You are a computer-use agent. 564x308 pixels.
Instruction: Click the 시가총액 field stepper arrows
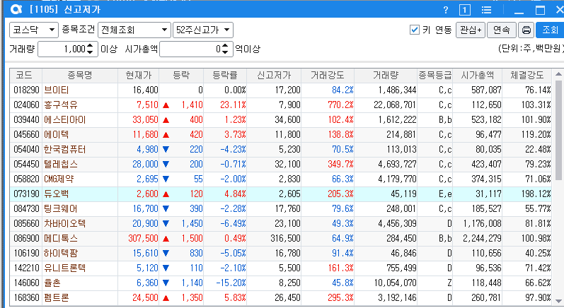[x=225, y=49]
